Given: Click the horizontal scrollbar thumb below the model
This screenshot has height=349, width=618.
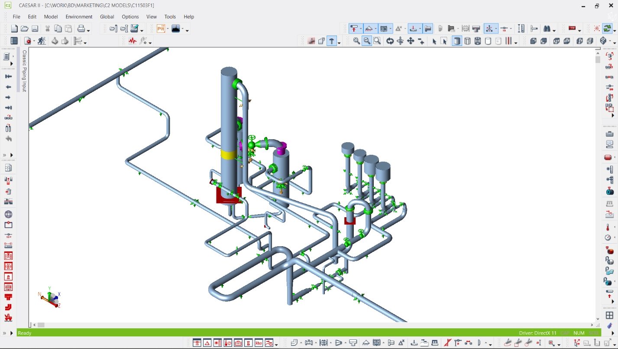Looking at the screenshot, I should (41, 325).
